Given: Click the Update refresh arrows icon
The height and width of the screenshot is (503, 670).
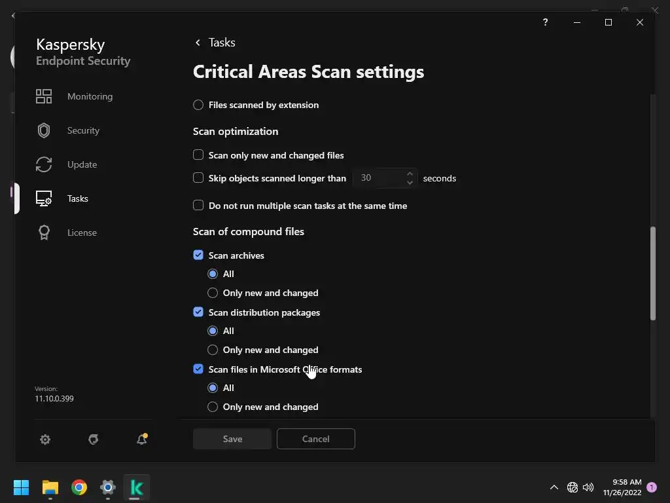Looking at the screenshot, I should [44, 164].
